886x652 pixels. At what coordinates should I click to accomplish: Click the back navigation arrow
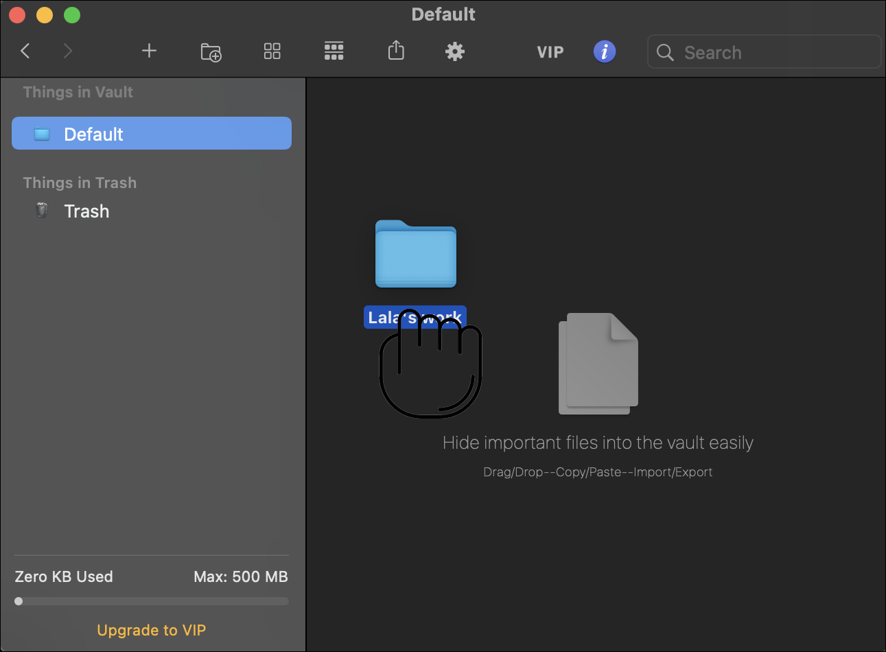click(25, 51)
